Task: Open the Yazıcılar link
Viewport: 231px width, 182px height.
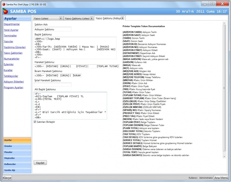Action: click(8, 42)
